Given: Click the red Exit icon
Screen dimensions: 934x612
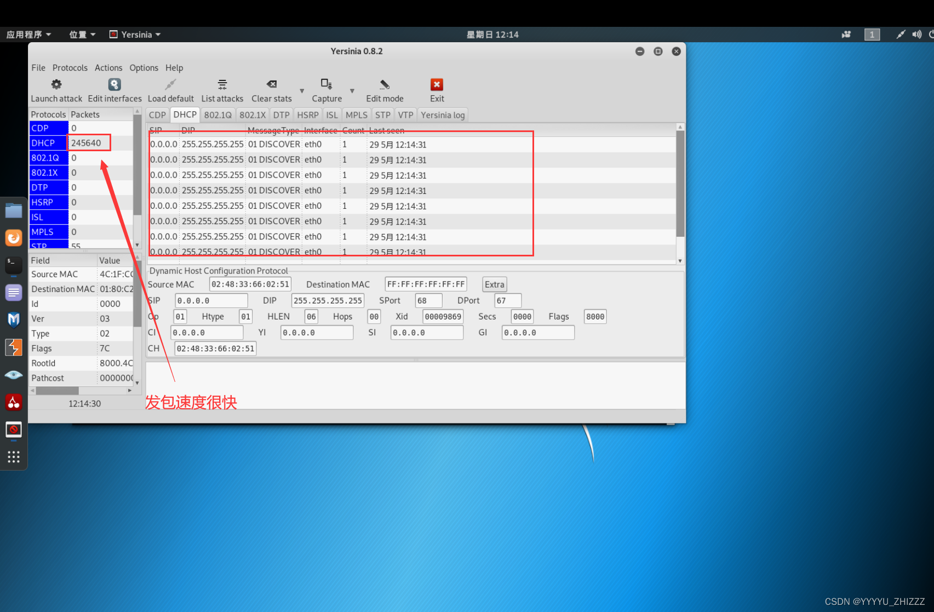Looking at the screenshot, I should (x=437, y=84).
